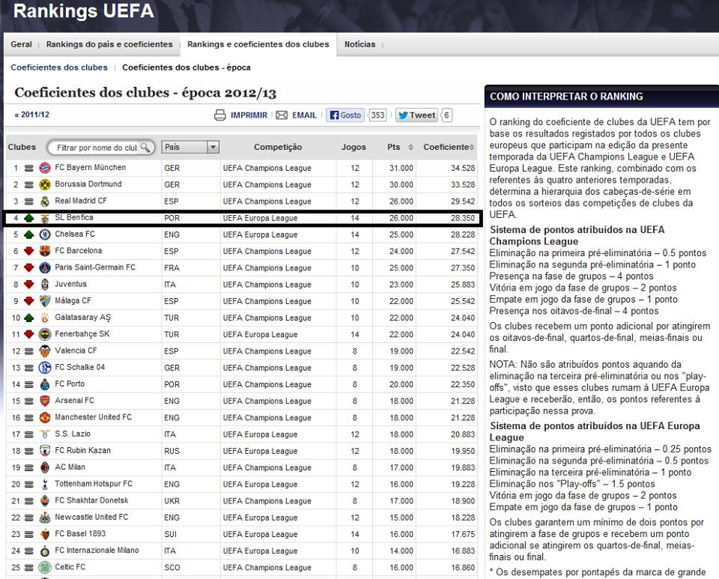Click the Fenerbahçe SK crest icon
The width and height of the screenshot is (719, 579).
pyautogui.click(x=45, y=334)
